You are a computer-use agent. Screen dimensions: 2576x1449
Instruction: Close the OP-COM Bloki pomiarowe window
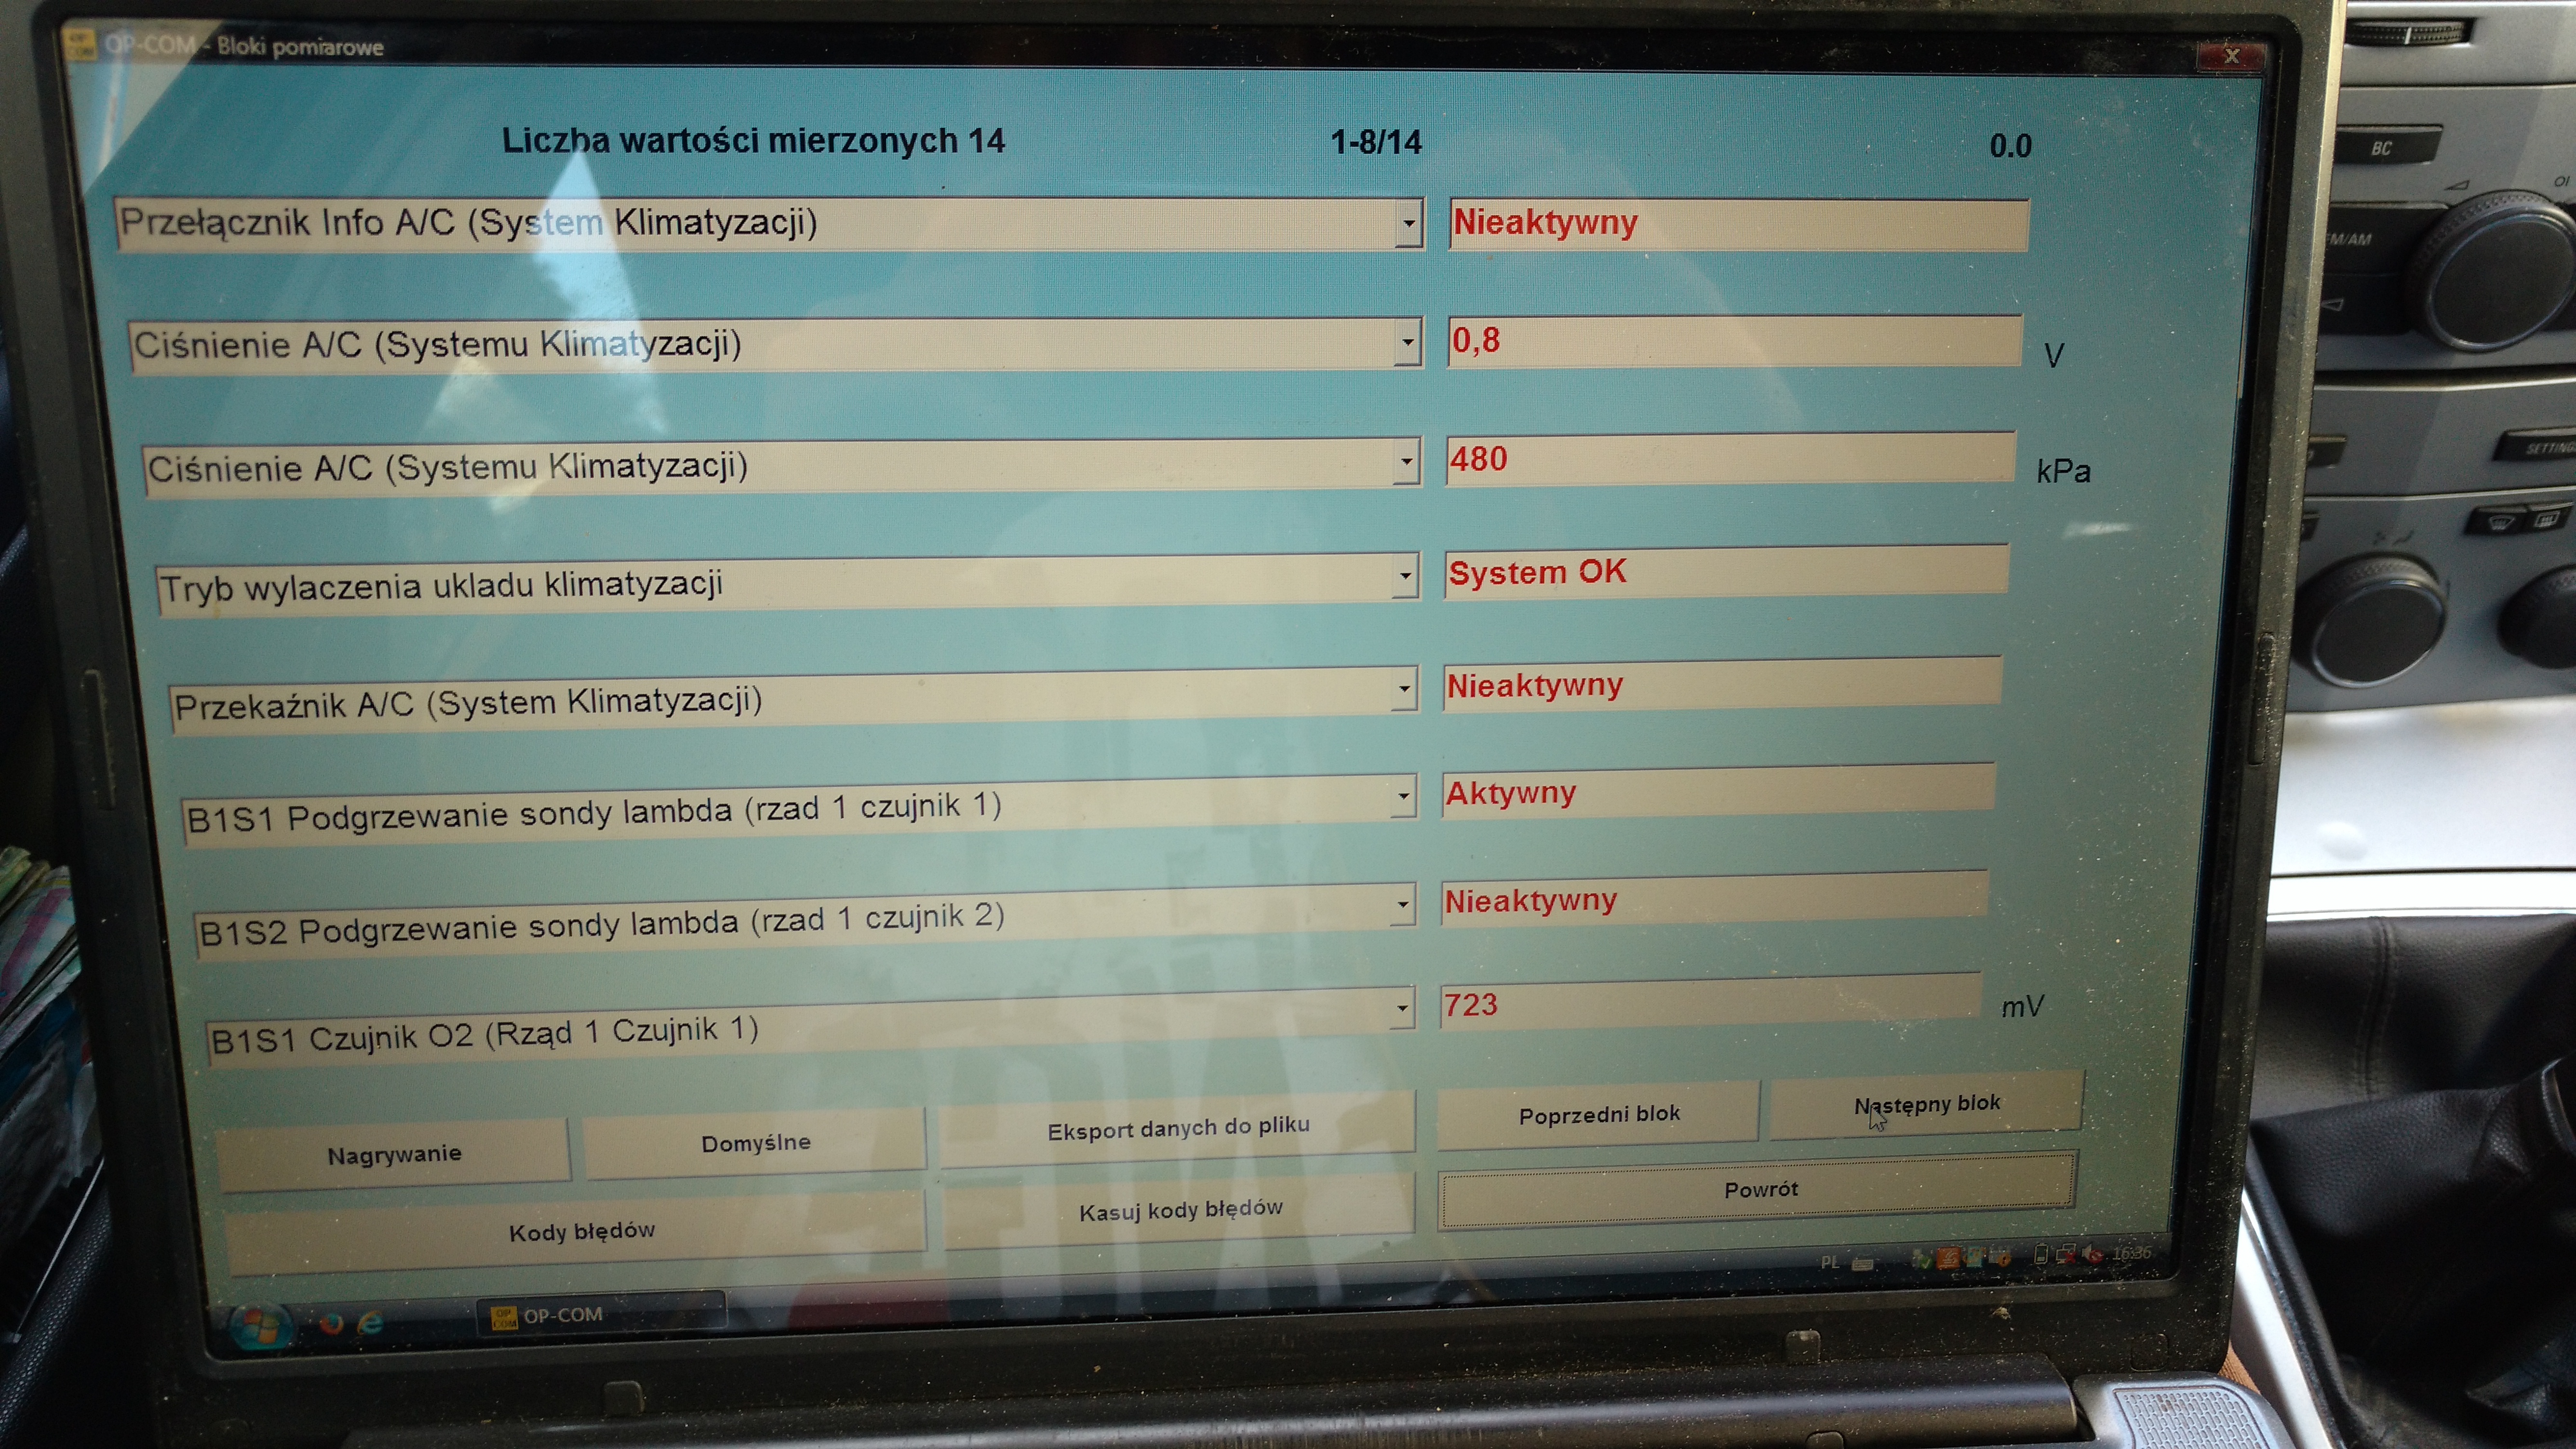[2230, 56]
